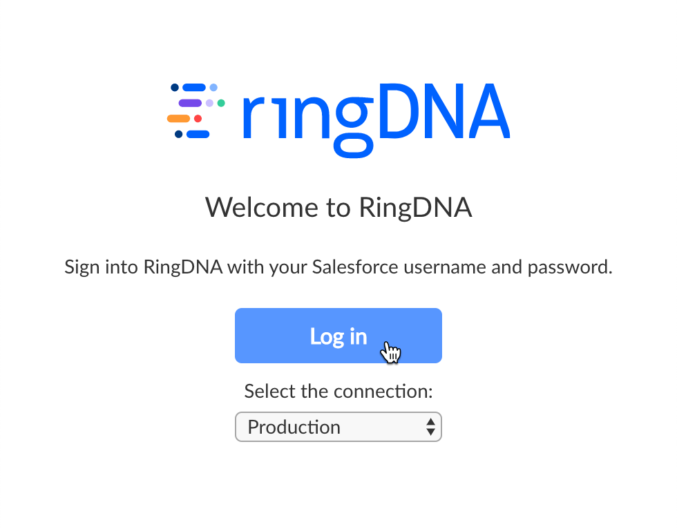Click the Log in button
This screenshot has width=677, height=529.
click(338, 336)
